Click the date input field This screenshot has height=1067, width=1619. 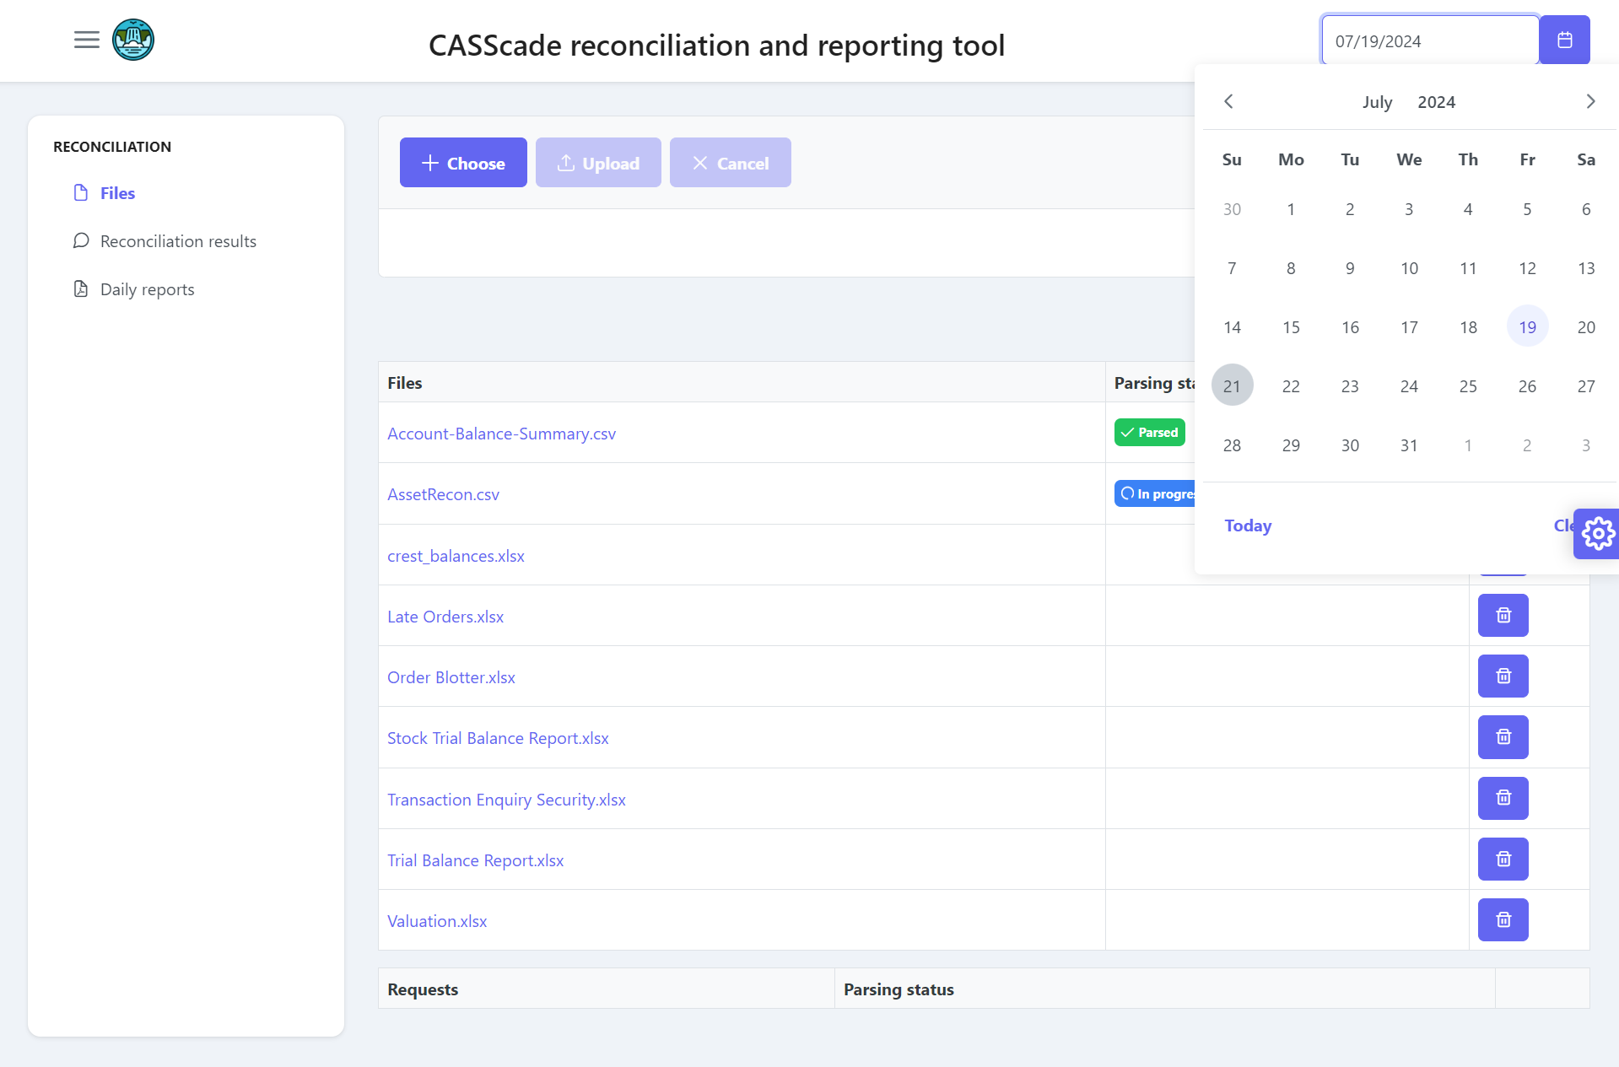[1429, 40]
